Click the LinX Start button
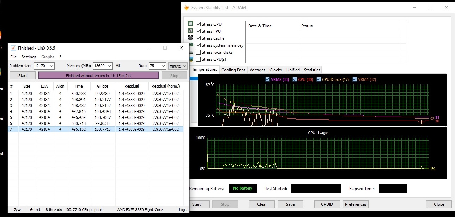 tap(23, 76)
